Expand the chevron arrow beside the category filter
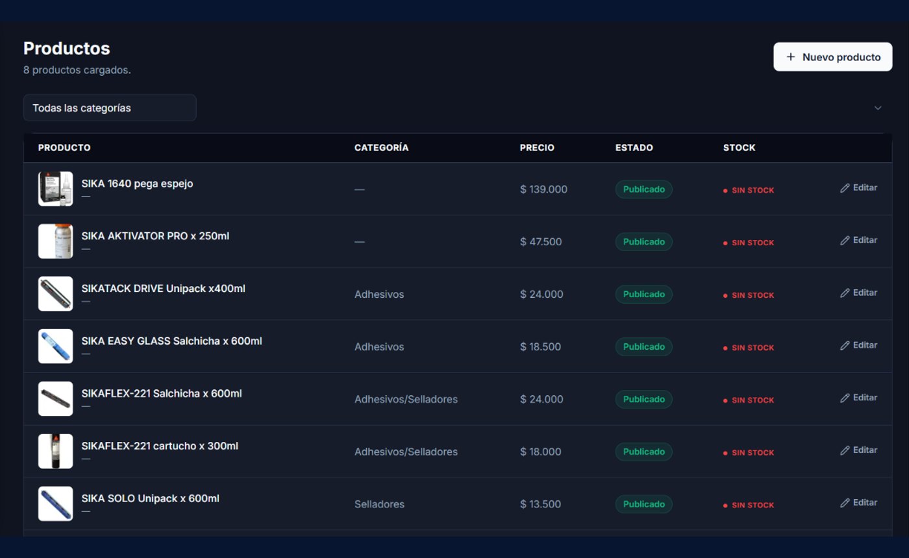The width and height of the screenshot is (909, 558). pos(878,108)
